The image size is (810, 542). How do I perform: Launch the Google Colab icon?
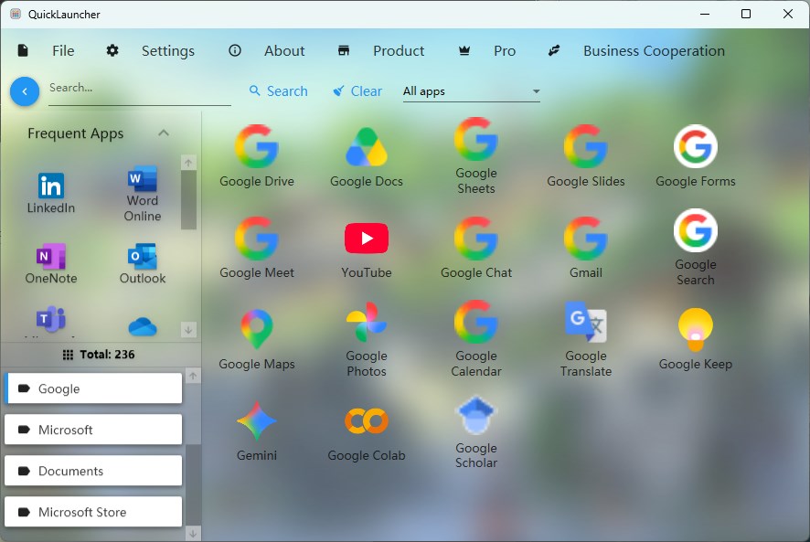[x=367, y=421]
